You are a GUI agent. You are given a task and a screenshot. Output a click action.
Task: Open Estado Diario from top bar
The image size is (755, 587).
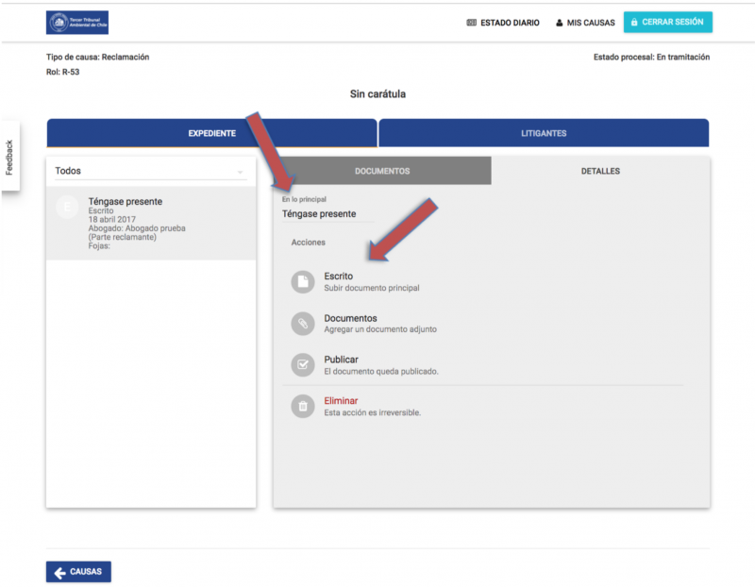[x=503, y=23]
